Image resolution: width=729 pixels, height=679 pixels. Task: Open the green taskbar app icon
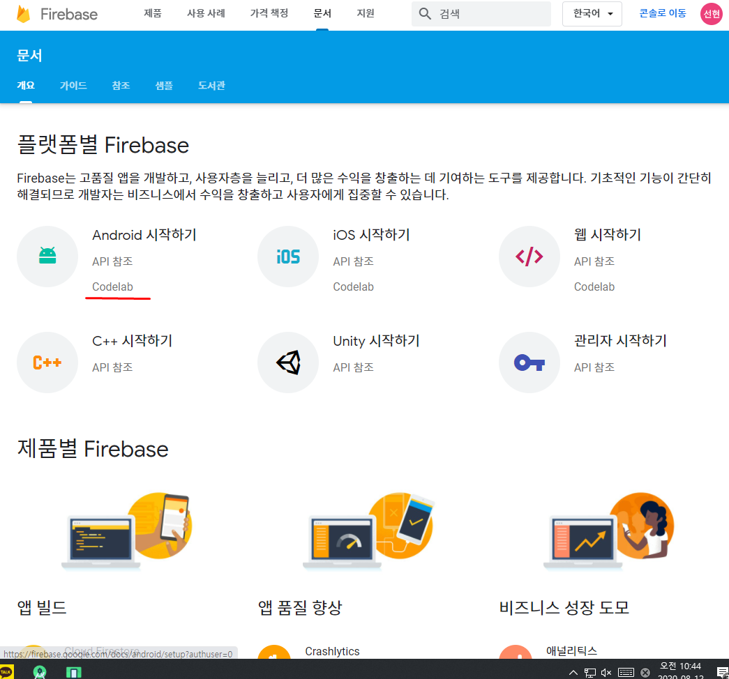[73, 672]
